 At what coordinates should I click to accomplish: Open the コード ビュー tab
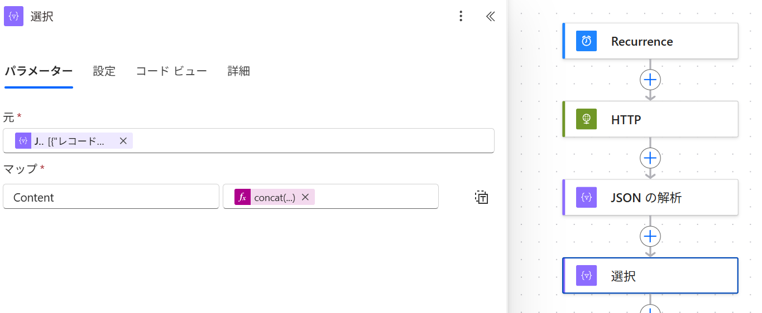pyautogui.click(x=171, y=71)
